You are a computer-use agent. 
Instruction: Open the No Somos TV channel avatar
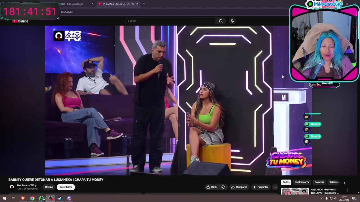pos(12,187)
